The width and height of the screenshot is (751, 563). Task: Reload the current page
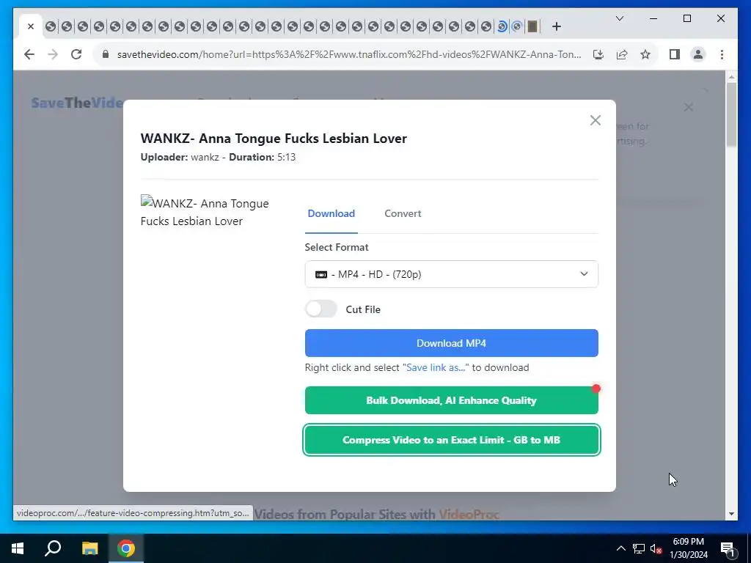(x=76, y=54)
